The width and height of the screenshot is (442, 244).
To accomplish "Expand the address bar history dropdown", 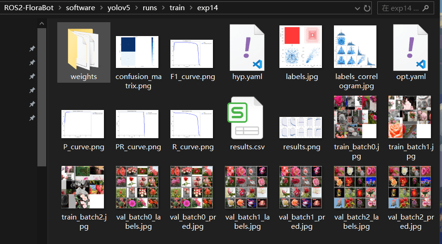I will pos(357,8).
